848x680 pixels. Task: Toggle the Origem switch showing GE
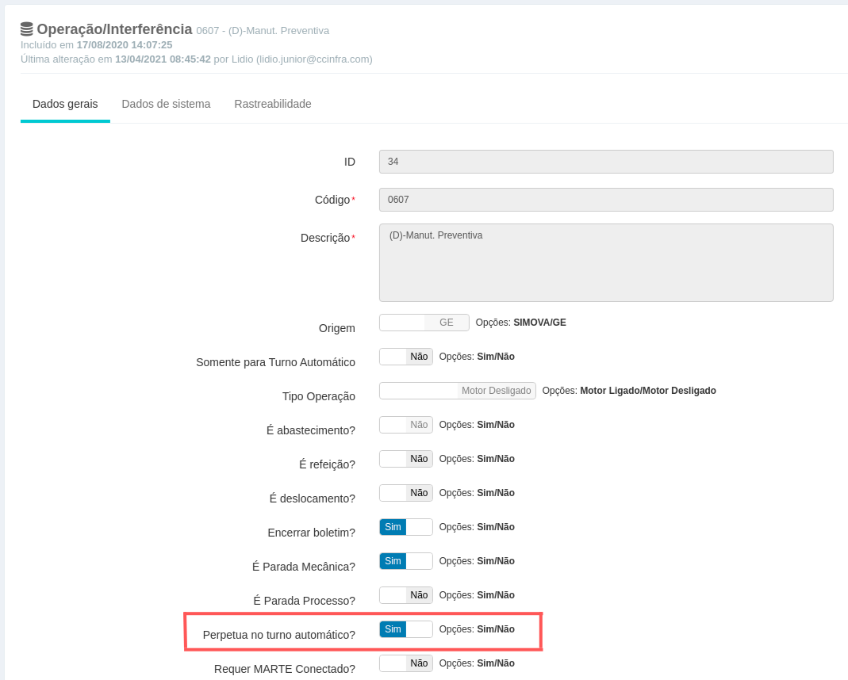pyautogui.click(x=424, y=323)
